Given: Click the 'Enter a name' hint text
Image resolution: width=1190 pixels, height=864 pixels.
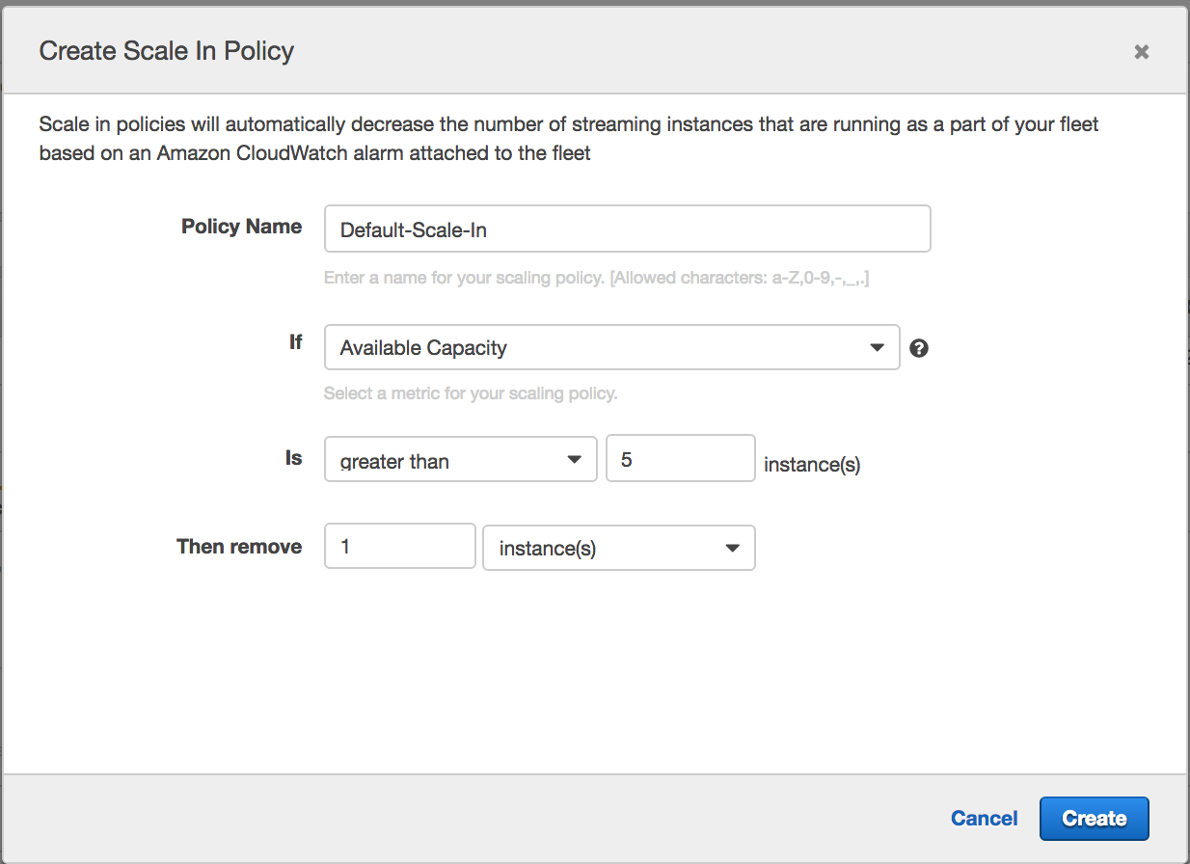Looking at the screenshot, I should pos(598,279).
